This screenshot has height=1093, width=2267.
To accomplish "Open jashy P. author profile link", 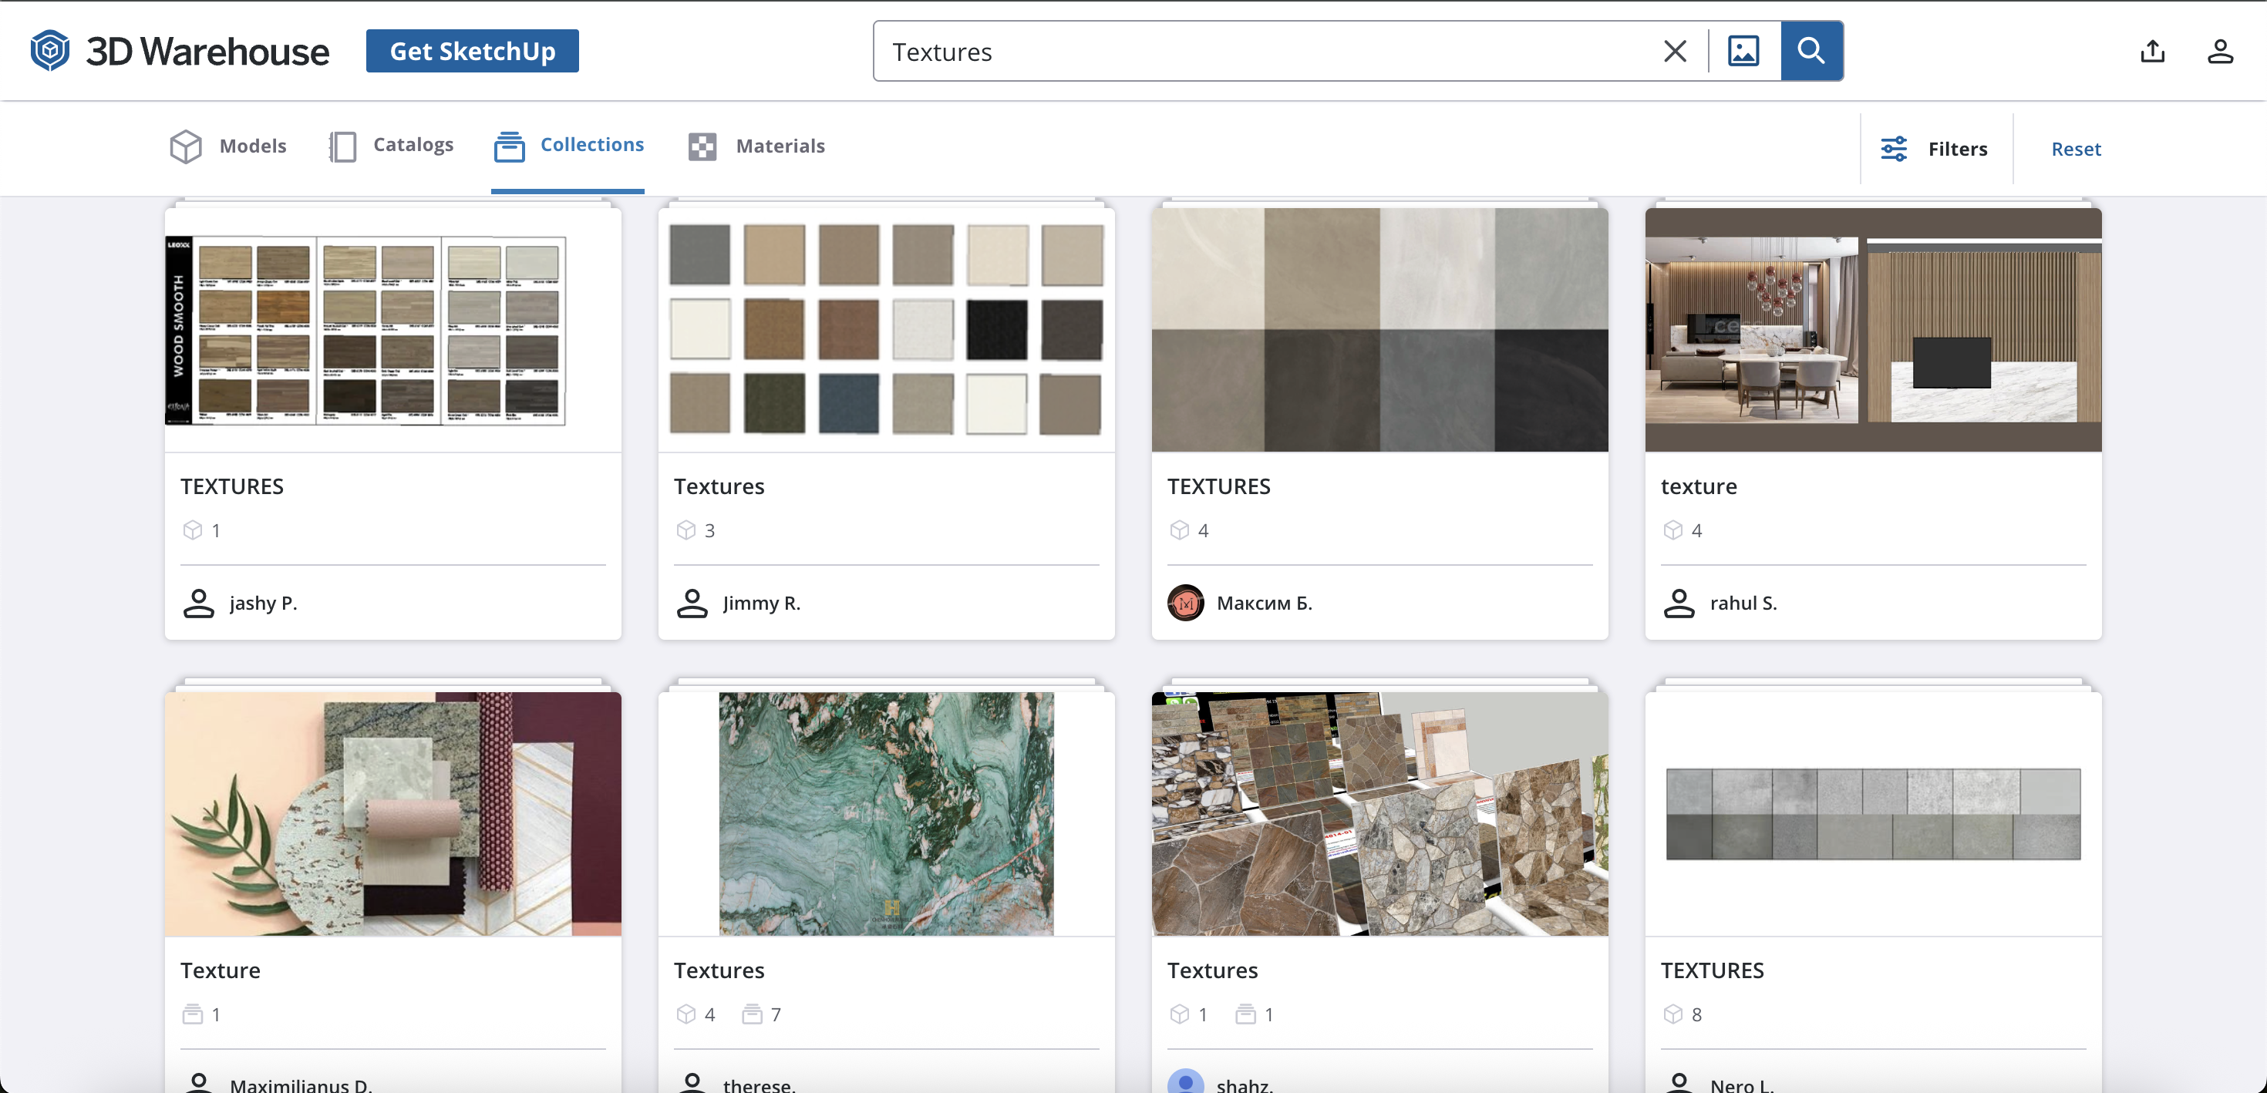I will coord(263,603).
